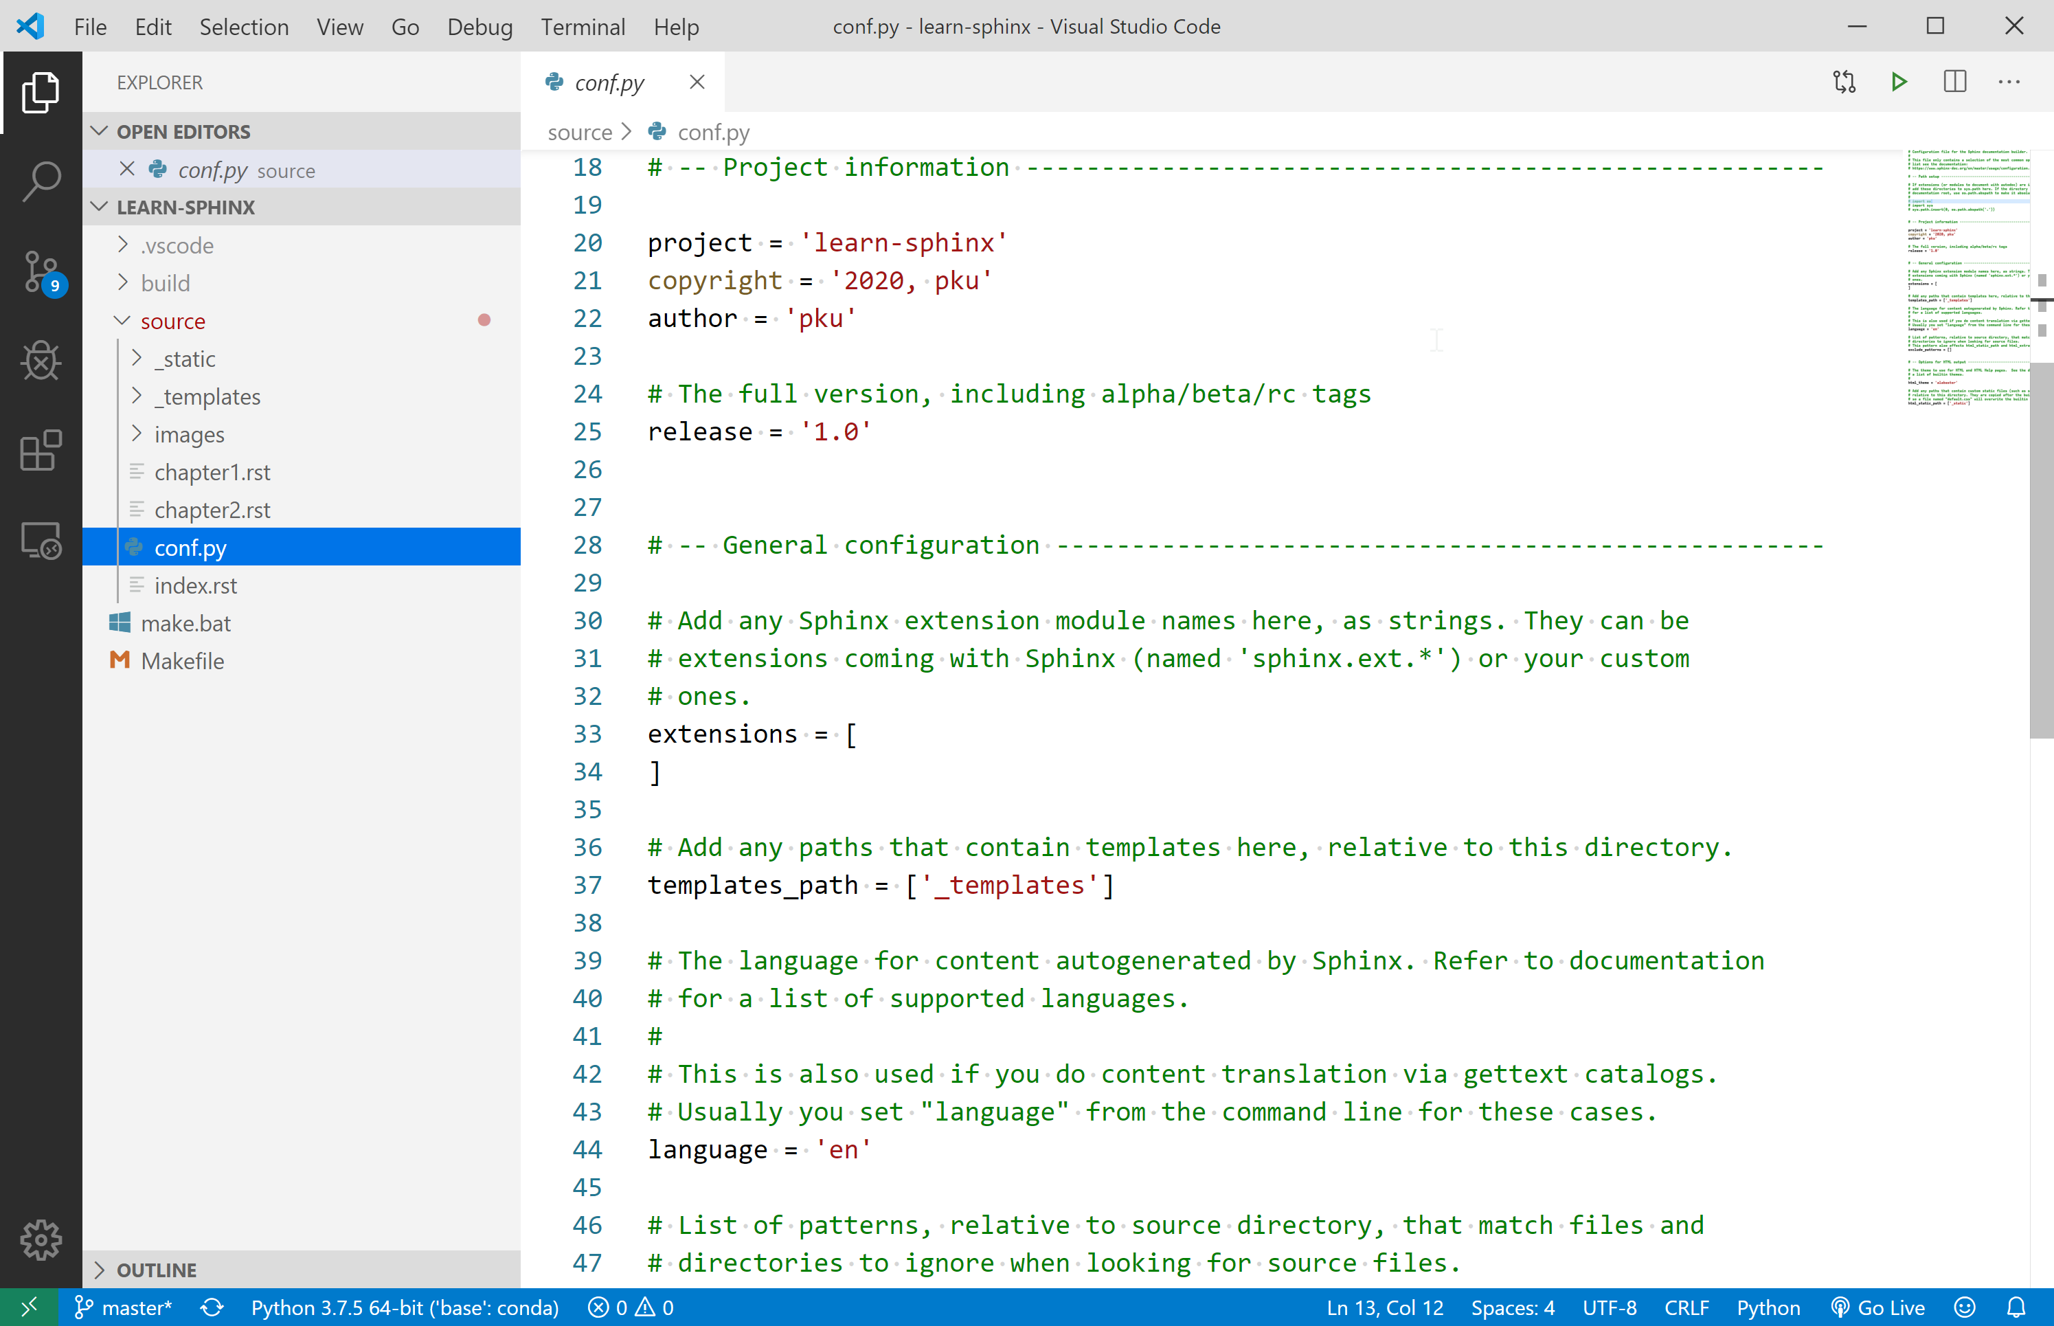Open the Debug view bug icon
Screen dimensions: 2054x1326
41,361
